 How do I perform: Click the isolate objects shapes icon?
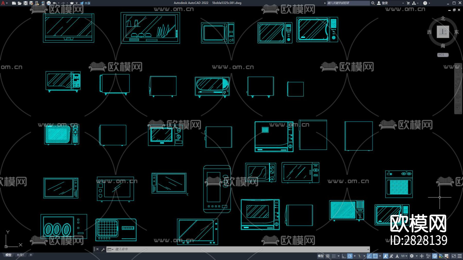point(428,256)
